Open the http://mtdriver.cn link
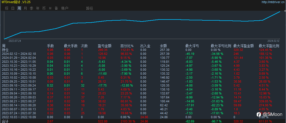Image resolution: width=286 pixels, height=123 pixels. coord(273,2)
